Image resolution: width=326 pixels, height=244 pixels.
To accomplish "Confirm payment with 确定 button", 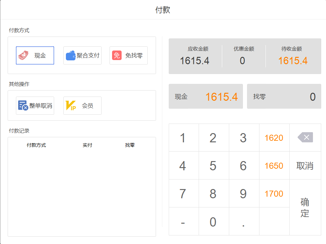I will (x=305, y=207).
